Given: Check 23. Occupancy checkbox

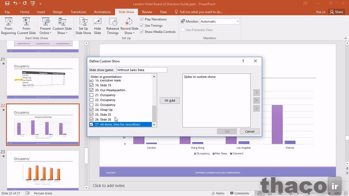Looking at the screenshot, I should pos(92,105).
